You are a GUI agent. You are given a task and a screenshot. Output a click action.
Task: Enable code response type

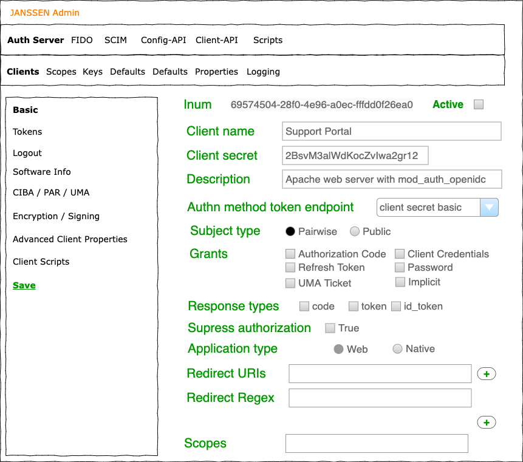click(x=304, y=307)
